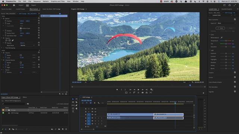
Task: Select the Ripple Edit tool
Action: pyautogui.click(x=73, y=102)
